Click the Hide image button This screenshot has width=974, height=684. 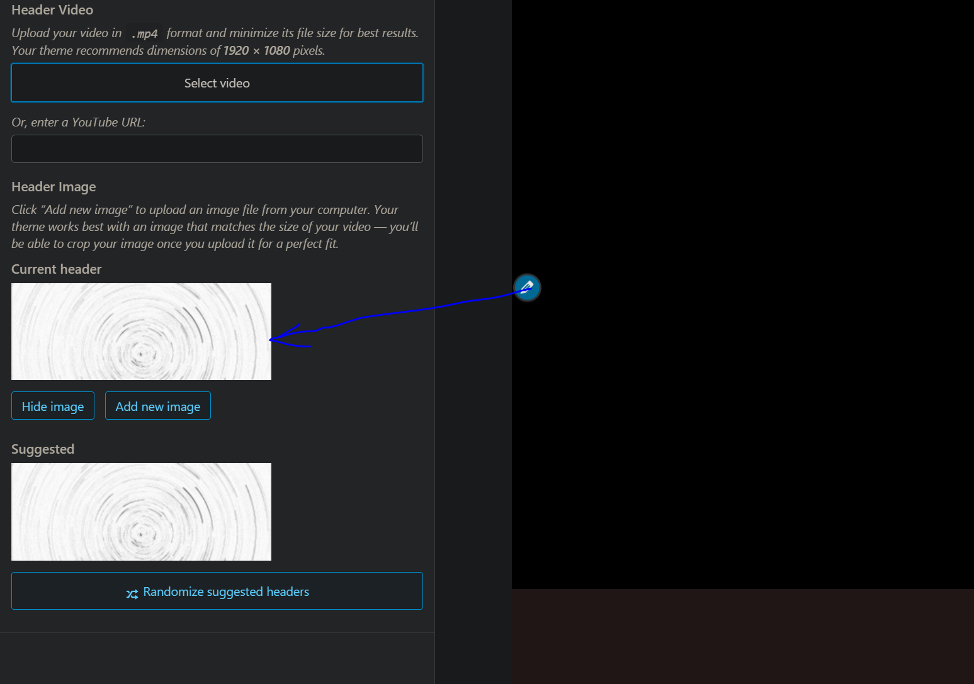pos(53,406)
